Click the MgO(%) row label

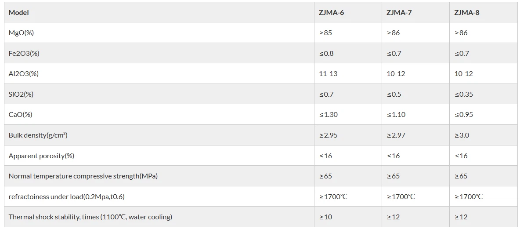point(21,33)
